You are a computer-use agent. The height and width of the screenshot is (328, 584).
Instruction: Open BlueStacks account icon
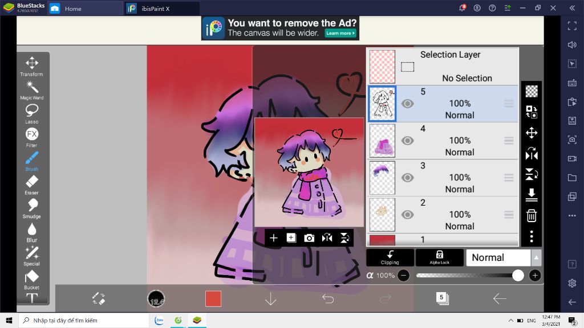pos(477,8)
